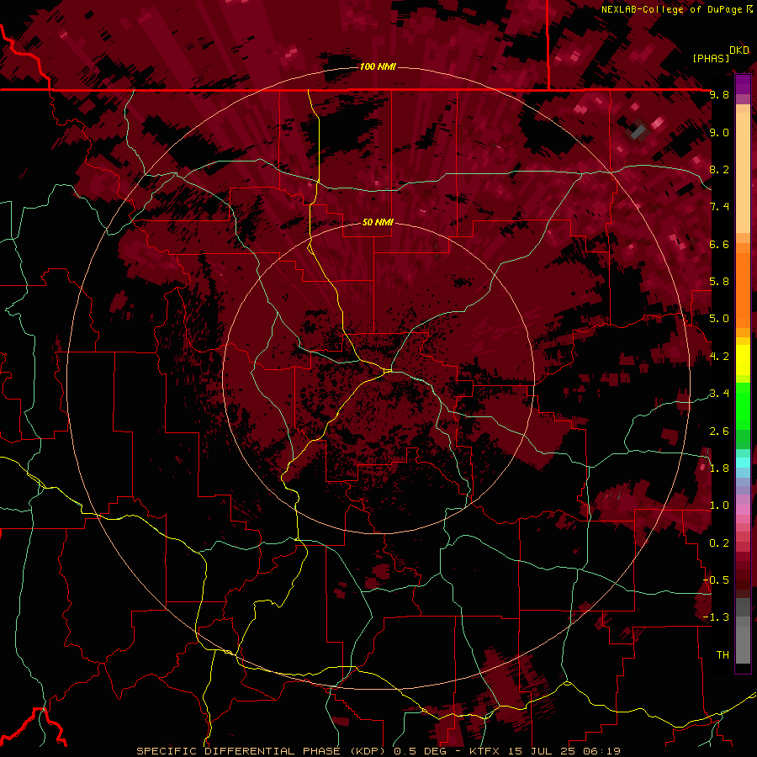The image size is (757, 757).
Task: Select the 3.4 scale value
Action: [x=719, y=394]
